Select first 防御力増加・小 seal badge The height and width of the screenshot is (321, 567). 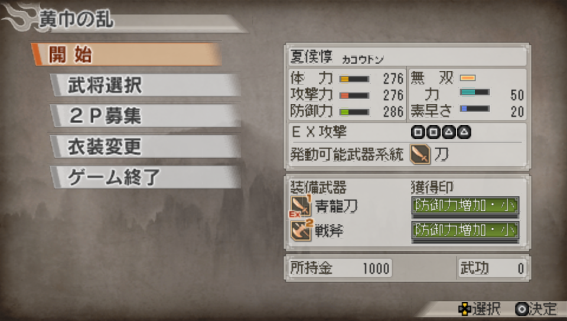pyautogui.click(x=465, y=206)
